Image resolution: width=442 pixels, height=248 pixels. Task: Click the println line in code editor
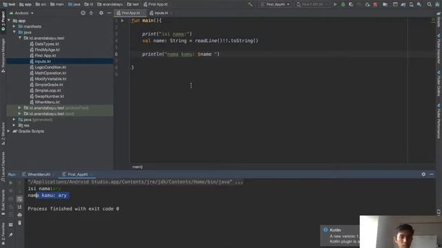181,54
